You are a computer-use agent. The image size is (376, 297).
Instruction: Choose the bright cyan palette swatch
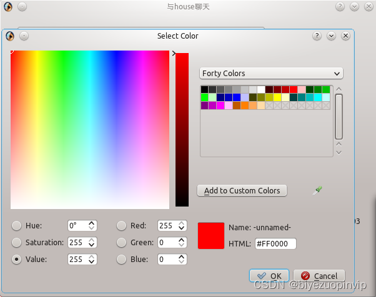tap(318, 97)
